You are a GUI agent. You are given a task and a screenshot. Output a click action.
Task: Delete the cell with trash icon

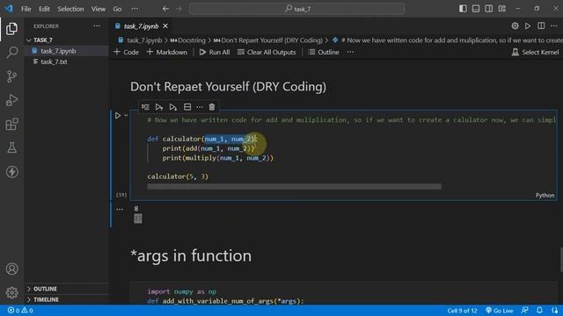click(x=212, y=107)
